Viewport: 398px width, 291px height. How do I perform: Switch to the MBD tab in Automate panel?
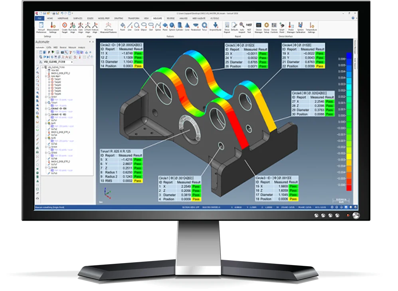coord(55,47)
